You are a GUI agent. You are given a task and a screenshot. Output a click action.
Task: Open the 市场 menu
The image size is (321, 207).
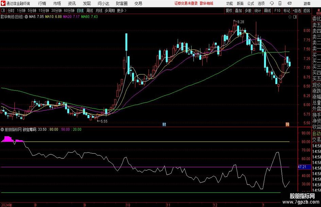(x=57, y=3)
